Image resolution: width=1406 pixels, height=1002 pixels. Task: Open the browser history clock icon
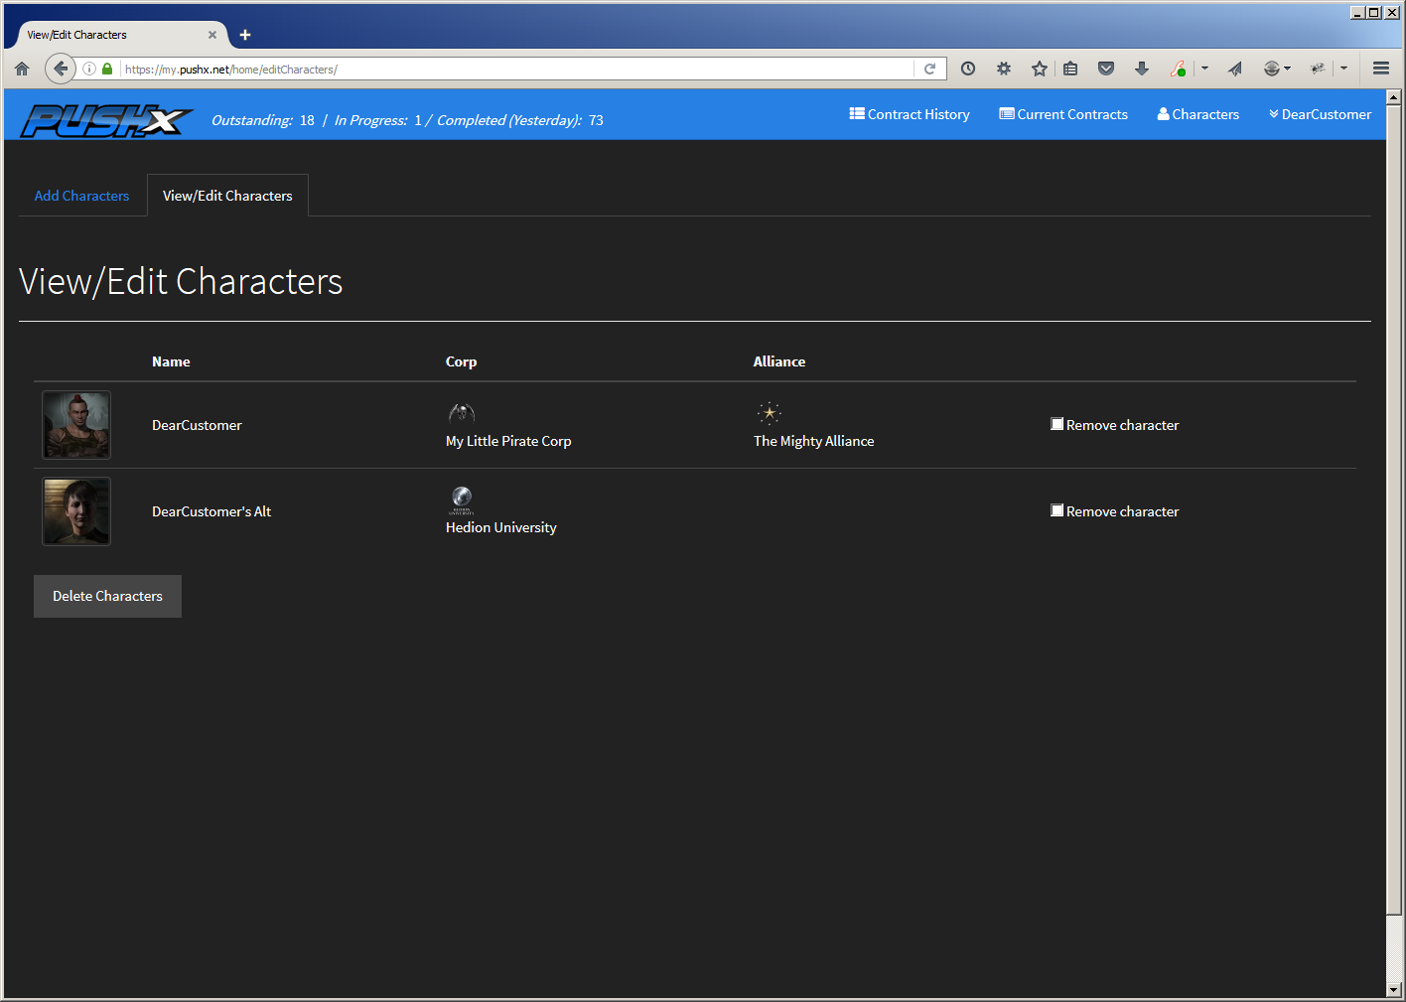[x=968, y=69]
